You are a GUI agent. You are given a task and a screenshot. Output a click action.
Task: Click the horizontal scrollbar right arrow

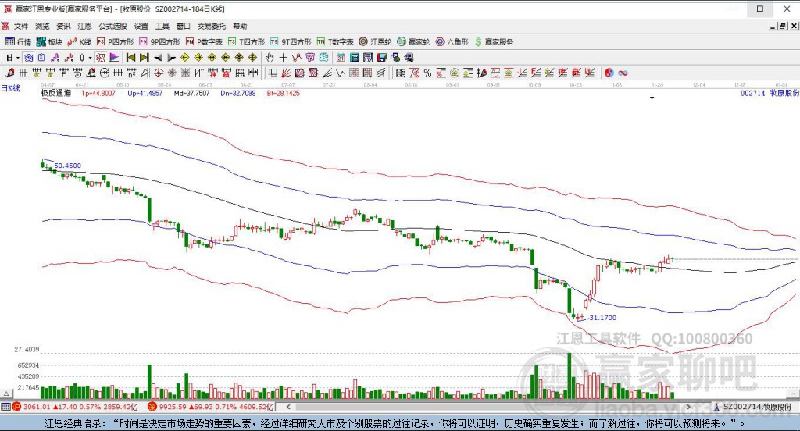pyautogui.click(x=688, y=407)
